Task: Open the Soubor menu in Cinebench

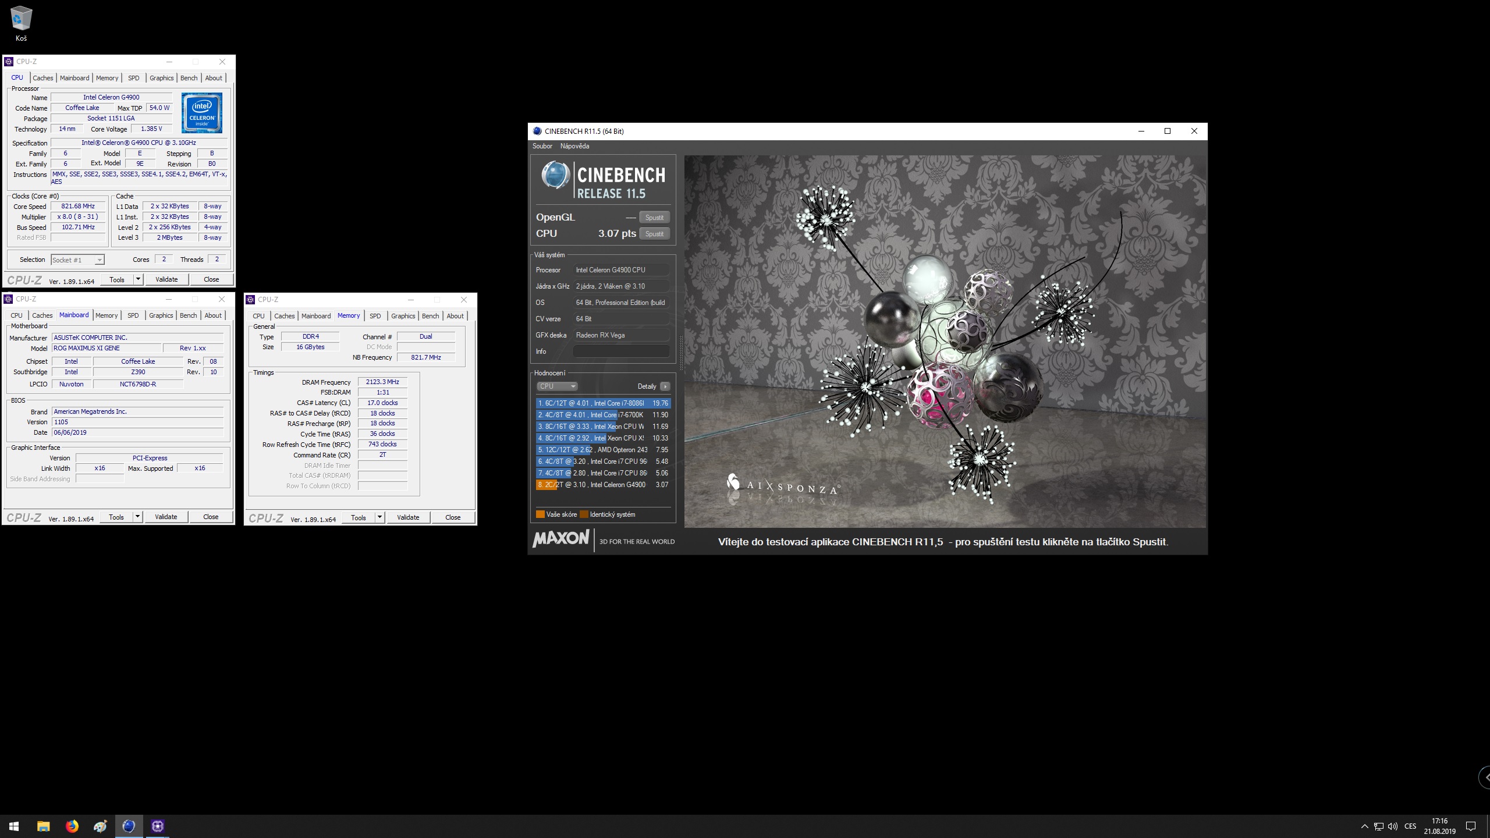Action: tap(542, 146)
